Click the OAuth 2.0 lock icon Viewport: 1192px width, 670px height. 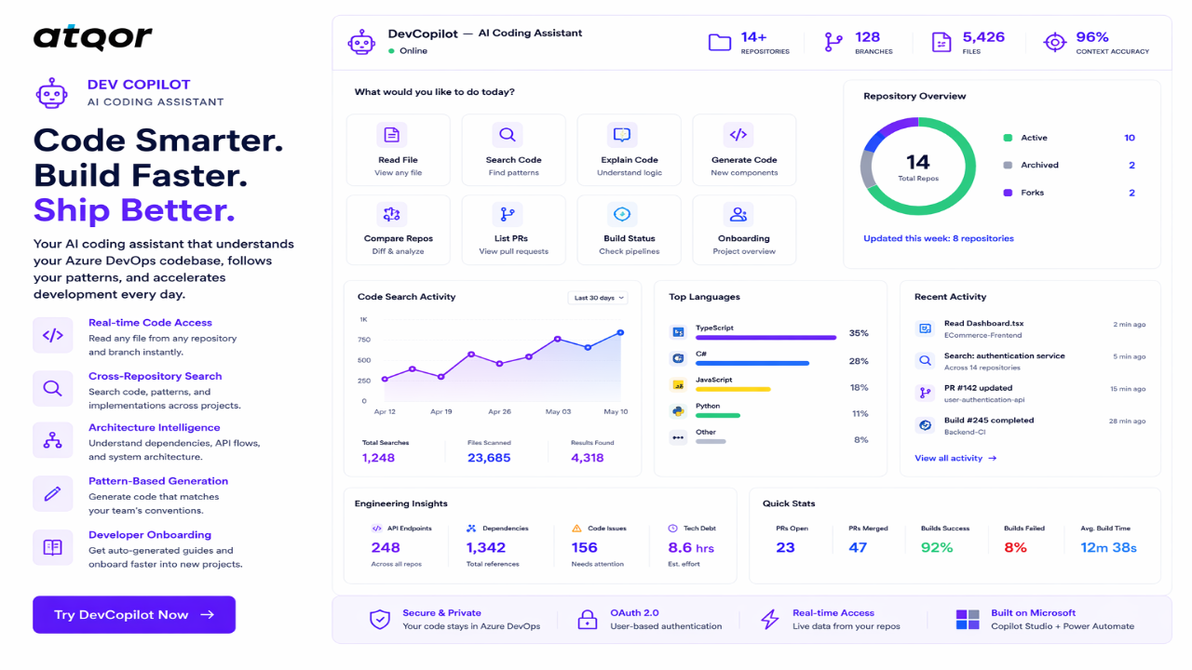tap(587, 620)
